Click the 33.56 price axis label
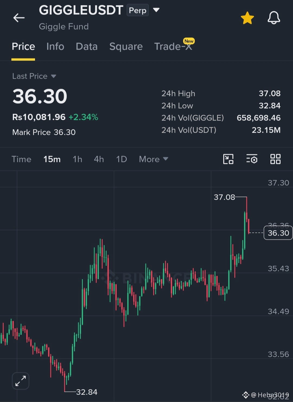293x402 pixels. tap(278, 354)
